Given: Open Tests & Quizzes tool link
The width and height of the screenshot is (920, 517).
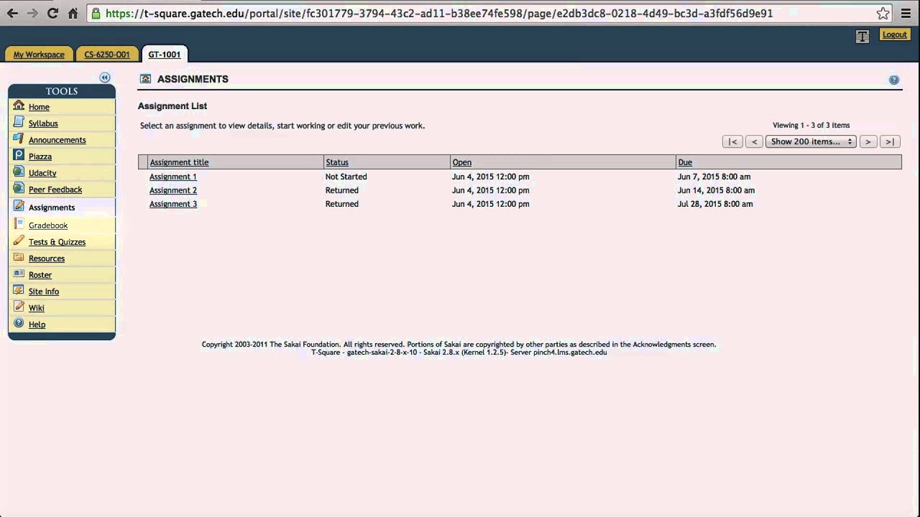Looking at the screenshot, I should click(57, 242).
